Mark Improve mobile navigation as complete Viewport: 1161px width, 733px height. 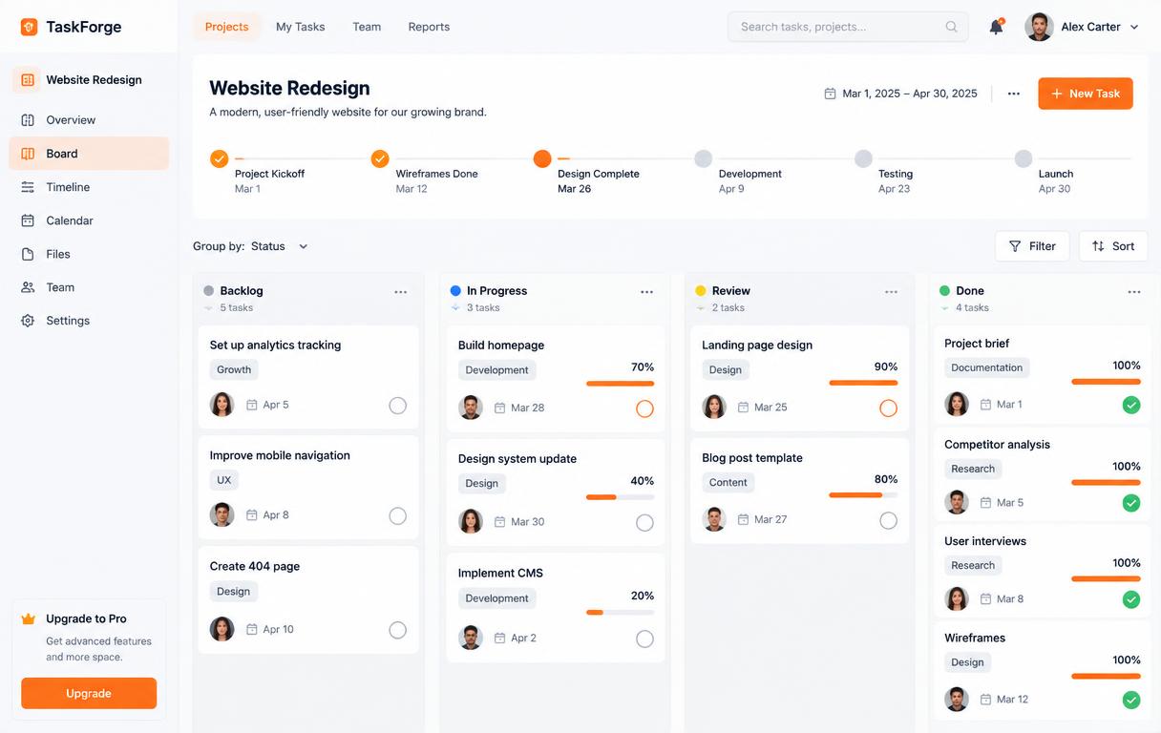tap(398, 516)
